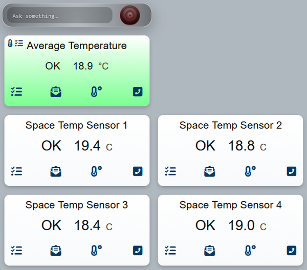This screenshot has width=307, height=270.
Task: Open envelope icon on Space Temp Sensor 1
Action: click(56, 171)
